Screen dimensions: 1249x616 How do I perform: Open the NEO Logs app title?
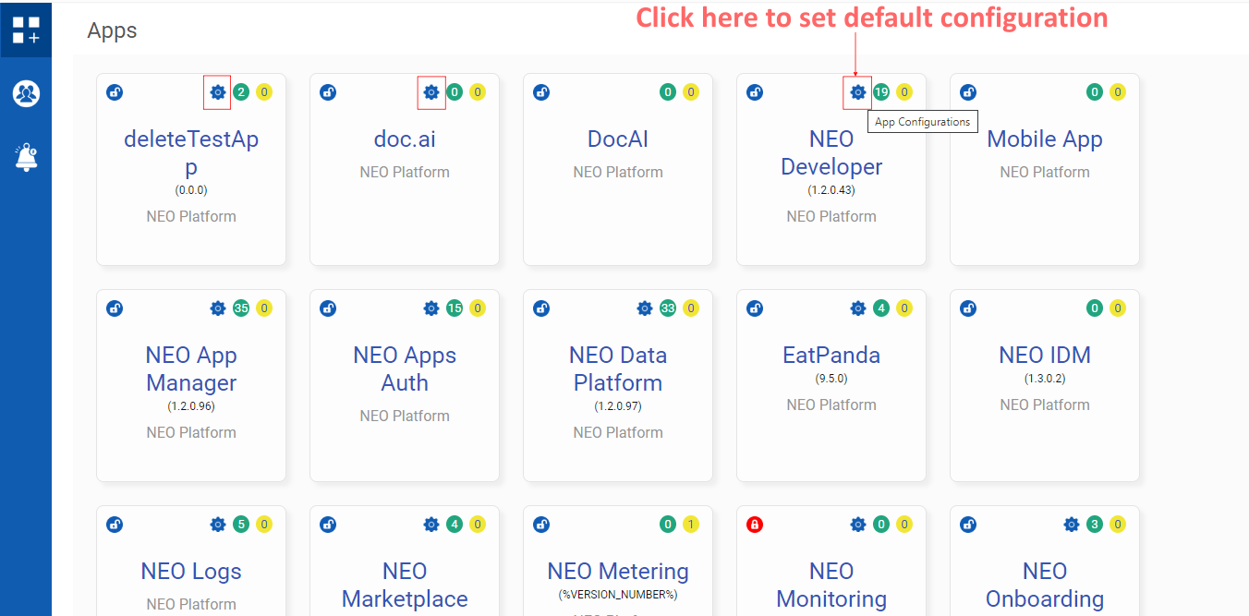[191, 571]
